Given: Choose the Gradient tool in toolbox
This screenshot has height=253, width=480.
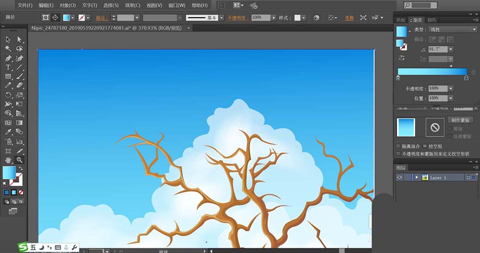Looking at the screenshot, I should 19,123.
